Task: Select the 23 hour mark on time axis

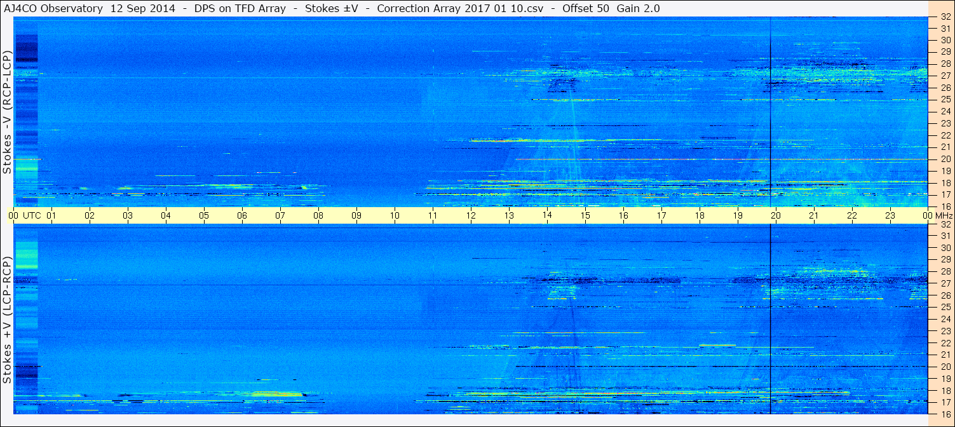Action: pyautogui.click(x=890, y=215)
